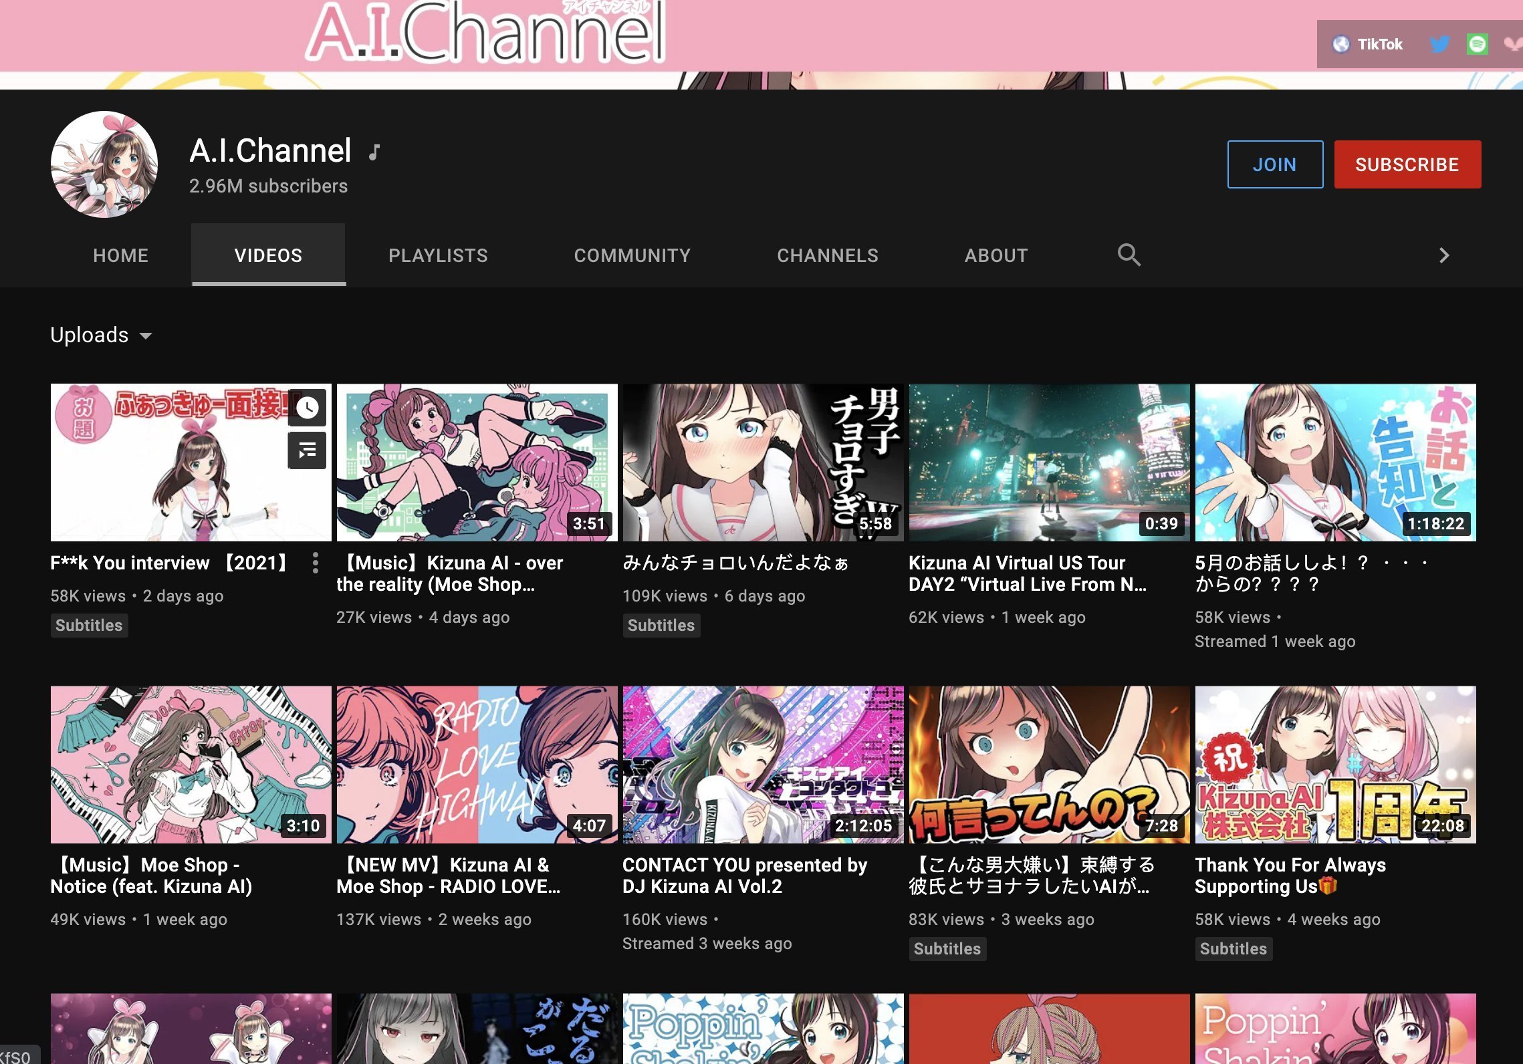Screen dimensions: 1523x1064
Task: Open the Kizuna AI Virtual US Tour 0:39 thumbnail
Action: pyautogui.click(x=1050, y=462)
